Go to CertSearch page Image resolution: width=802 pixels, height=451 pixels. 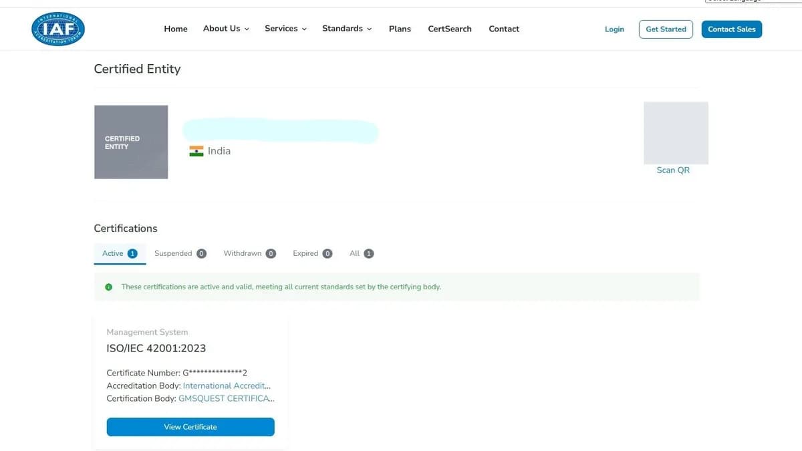coord(450,29)
